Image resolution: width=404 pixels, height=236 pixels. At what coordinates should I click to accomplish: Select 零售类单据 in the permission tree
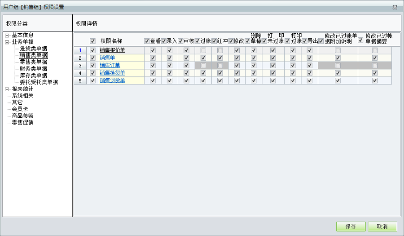33,62
